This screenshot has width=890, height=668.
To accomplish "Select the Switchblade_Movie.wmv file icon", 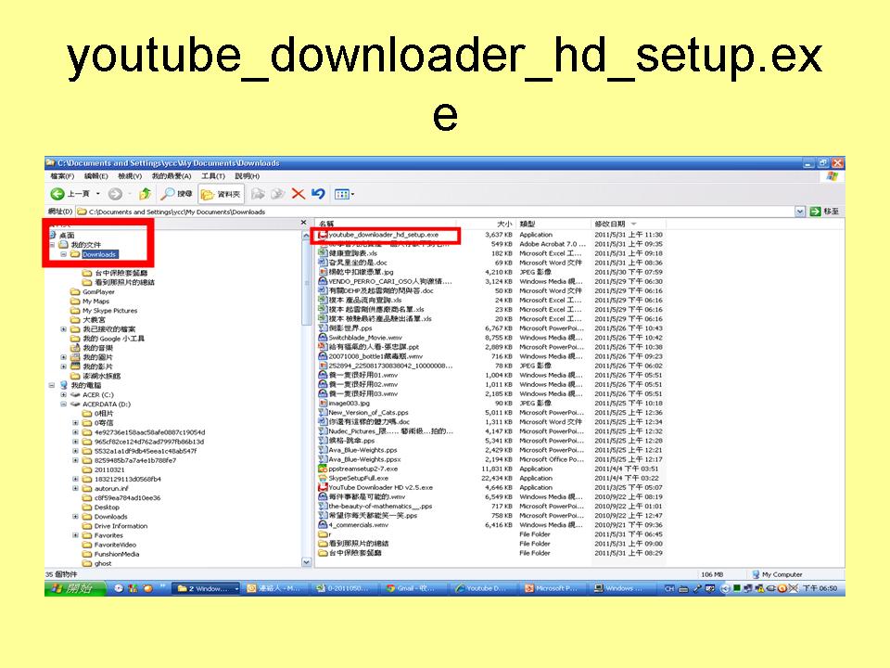I will (x=323, y=338).
